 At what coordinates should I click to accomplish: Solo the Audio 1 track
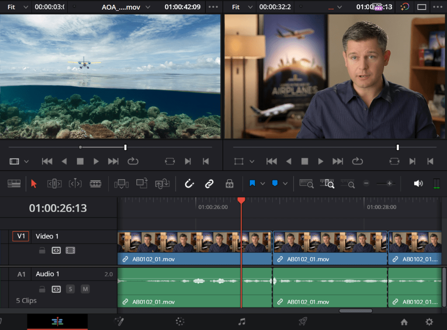coord(70,289)
